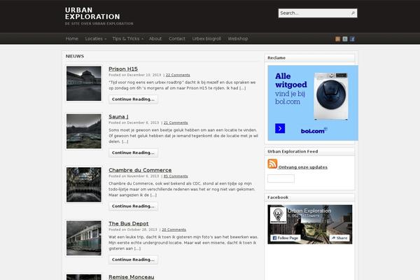Click the Urban Exploration site title
This screenshot has width=420, height=280.
92,13
